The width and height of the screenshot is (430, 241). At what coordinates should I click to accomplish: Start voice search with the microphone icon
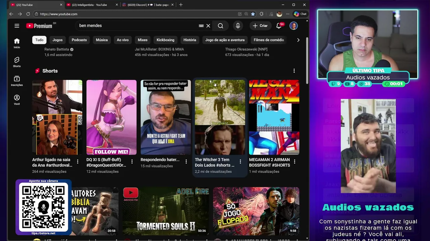click(238, 26)
